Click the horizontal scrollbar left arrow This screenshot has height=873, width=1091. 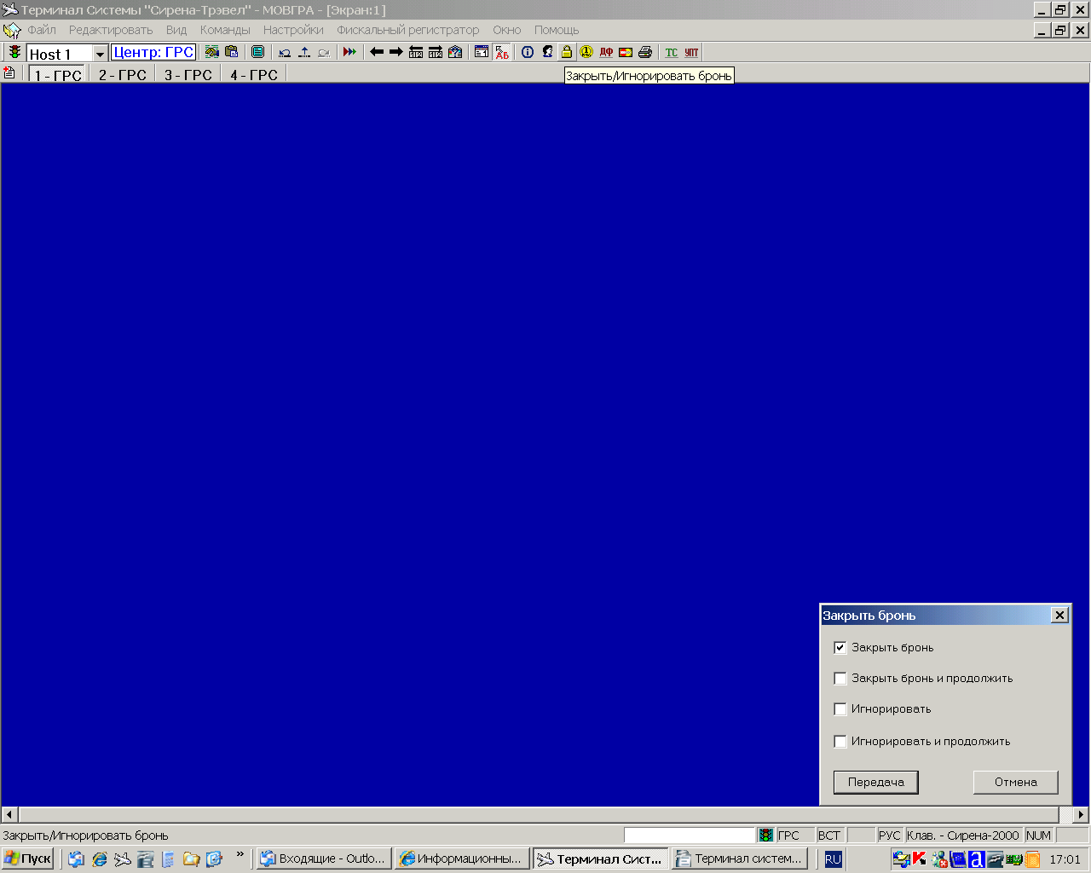pyautogui.click(x=9, y=815)
